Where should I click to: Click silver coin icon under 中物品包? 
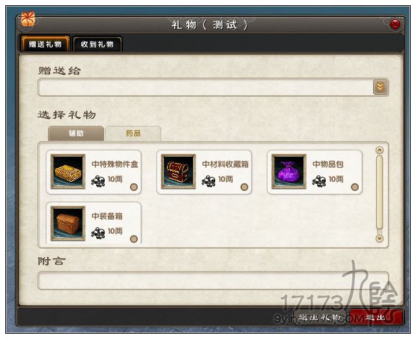(318, 181)
